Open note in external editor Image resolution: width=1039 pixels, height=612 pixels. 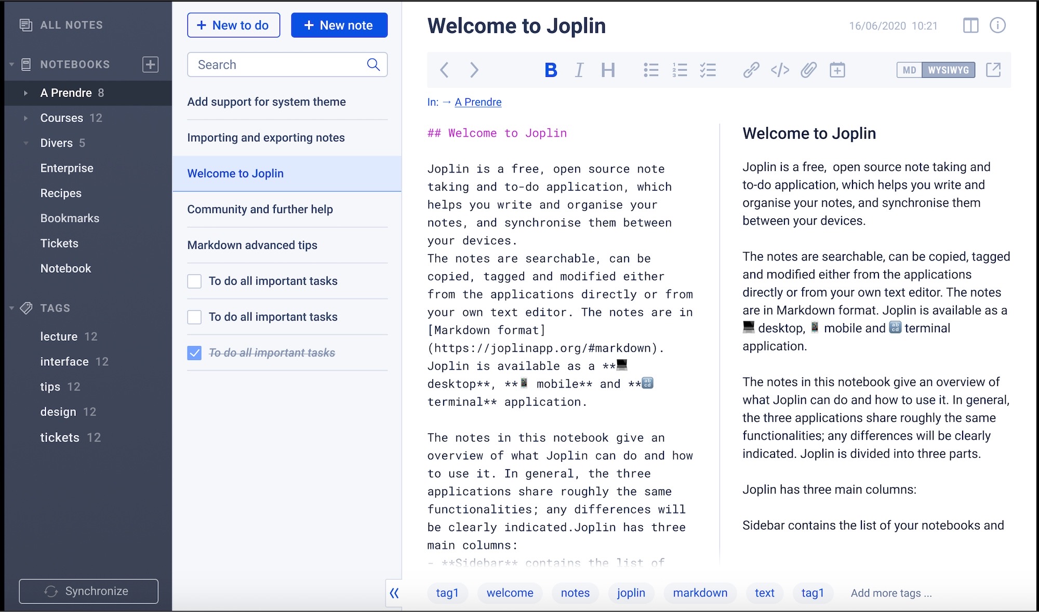[993, 70]
